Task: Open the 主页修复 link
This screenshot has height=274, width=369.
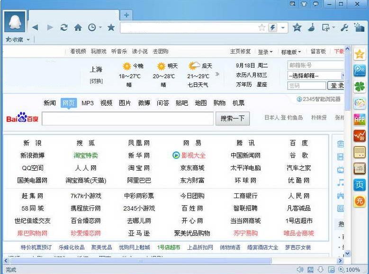Action: pos(240,51)
